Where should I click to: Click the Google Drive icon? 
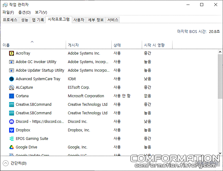coord(12,147)
